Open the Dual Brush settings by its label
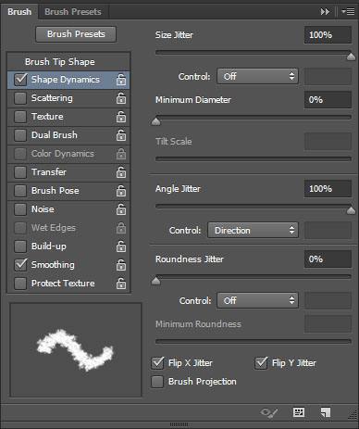The width and height of the screenshot is (359, 429). (x=55, y=135)
